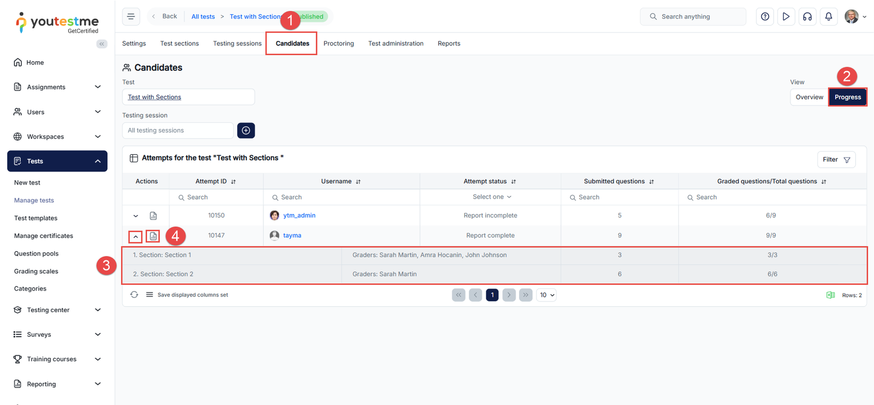874x405 pixels.
Task: Sort by Attempt ID column
Action: coord(233,182)
